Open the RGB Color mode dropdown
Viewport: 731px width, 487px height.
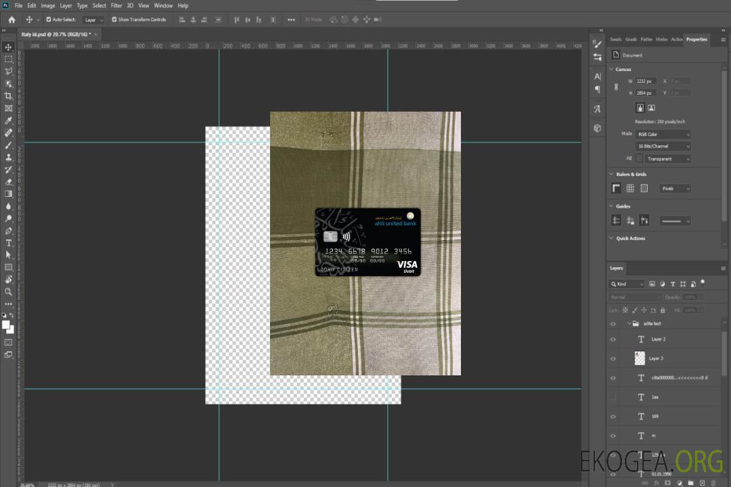pos(663,134)
